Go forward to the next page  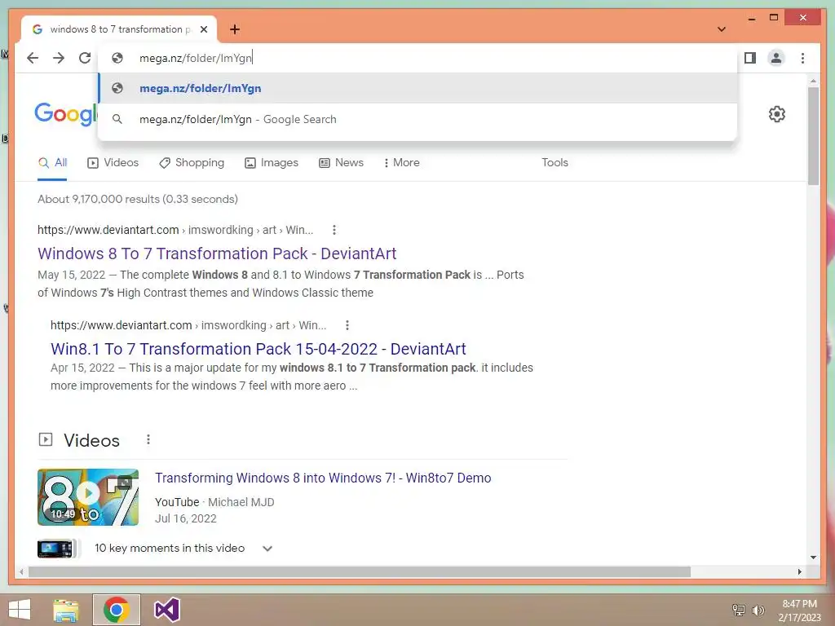tap(59, 58)
